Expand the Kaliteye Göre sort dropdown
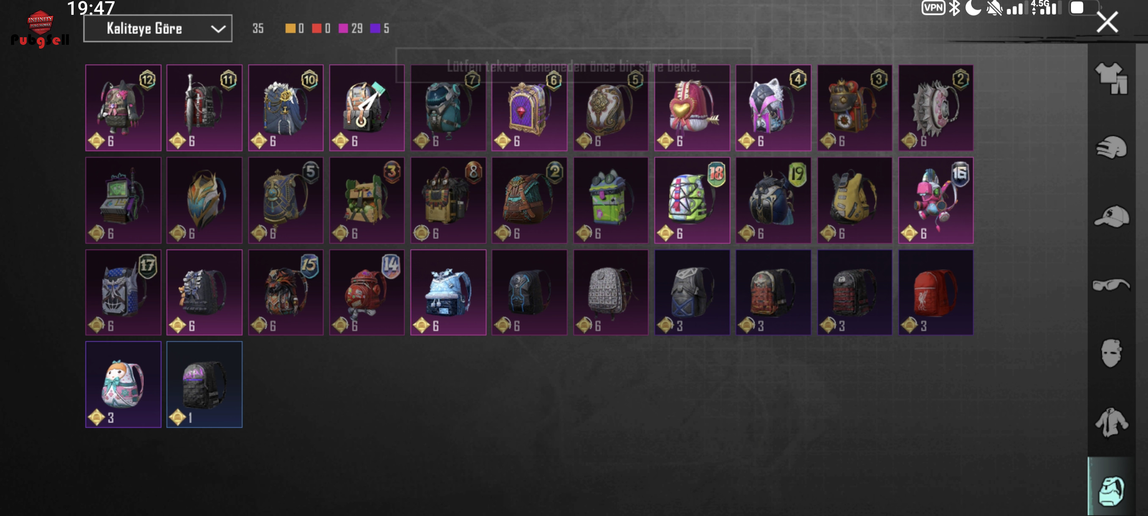 pyautogui.click(x=158, y=28)
